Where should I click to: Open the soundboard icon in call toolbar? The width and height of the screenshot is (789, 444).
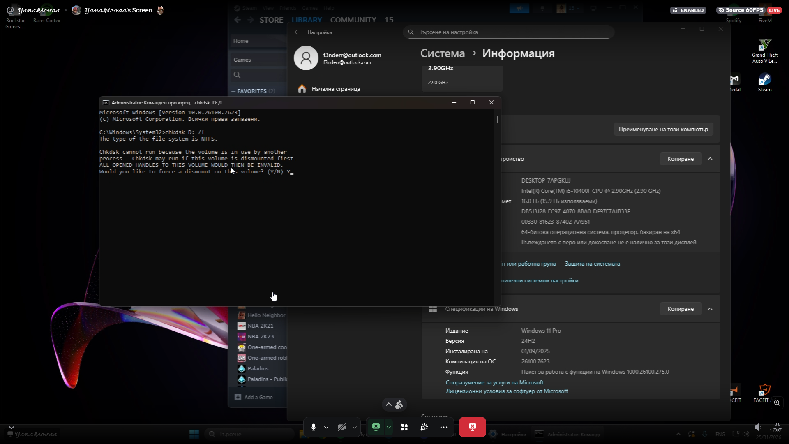point(424,427)
